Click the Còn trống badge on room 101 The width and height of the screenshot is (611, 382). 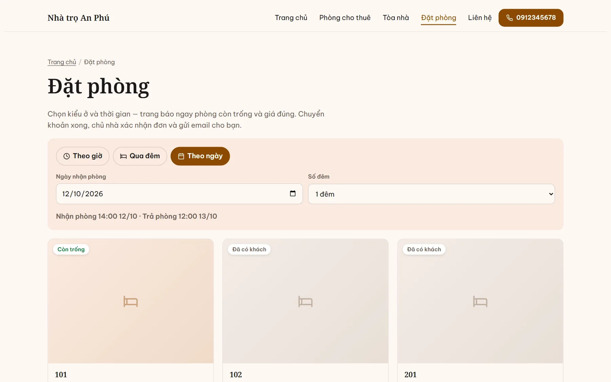[71, 249]
